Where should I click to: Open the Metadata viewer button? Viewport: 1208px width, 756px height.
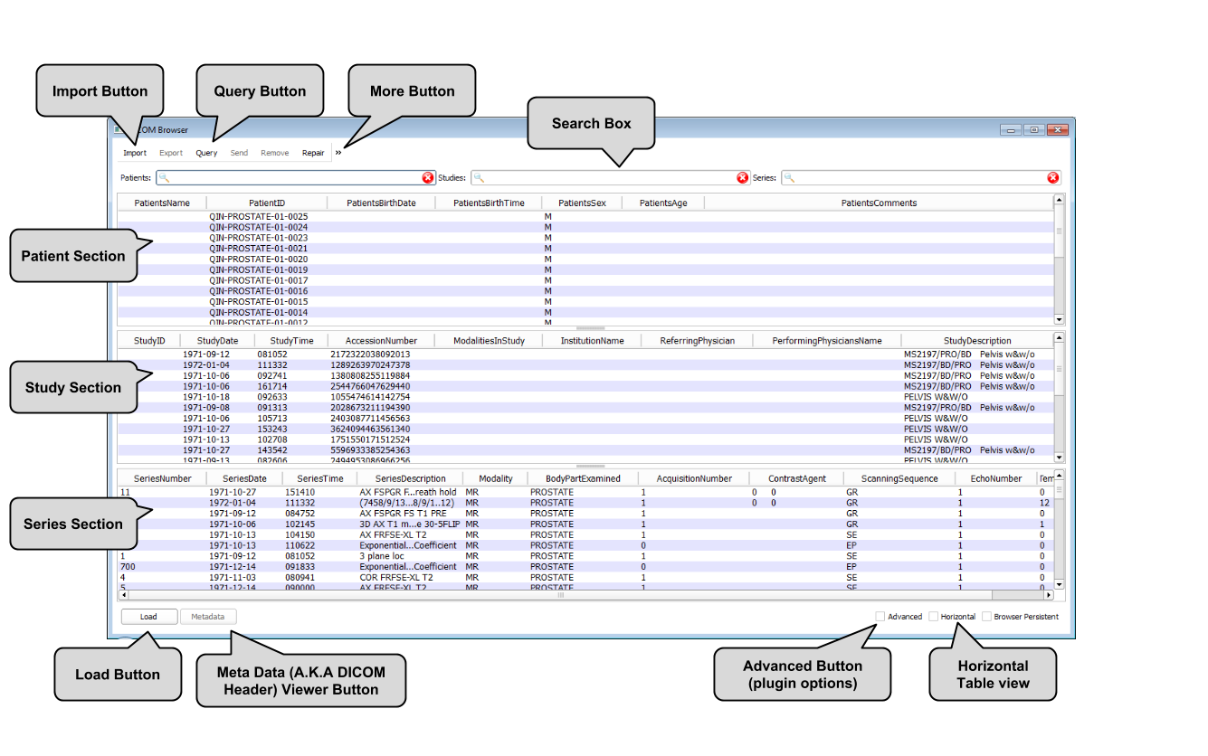(208, 617)
